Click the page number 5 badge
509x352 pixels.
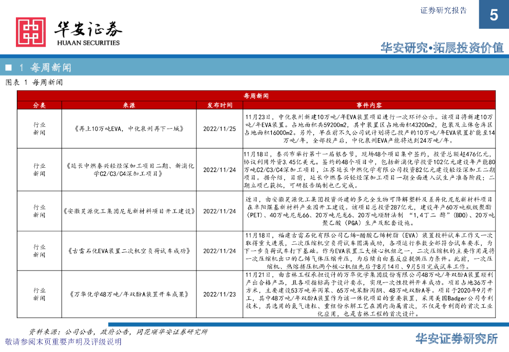494,14
